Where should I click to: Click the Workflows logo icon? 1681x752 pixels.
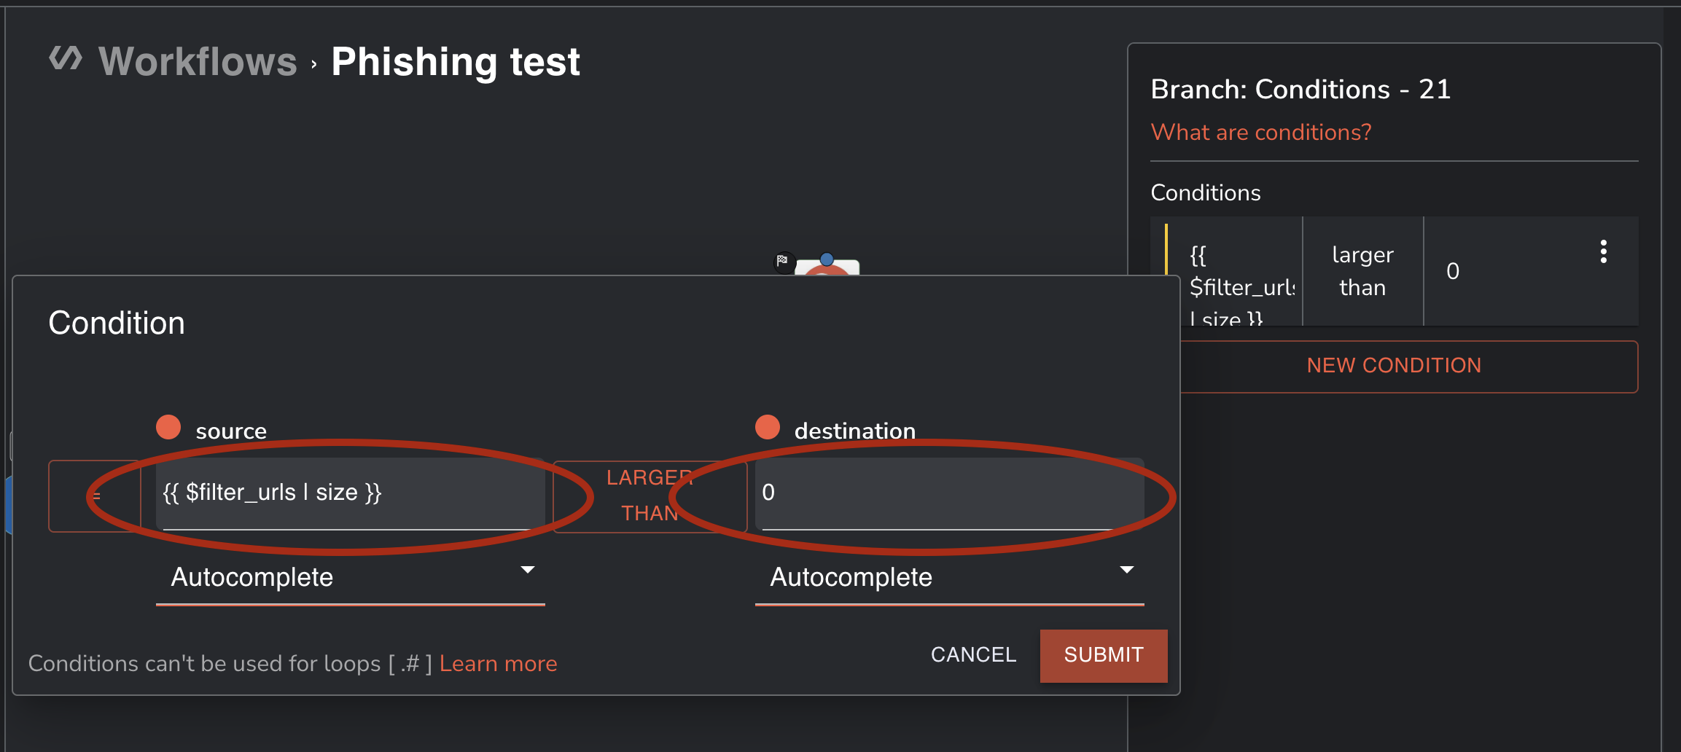pos(66,58)
